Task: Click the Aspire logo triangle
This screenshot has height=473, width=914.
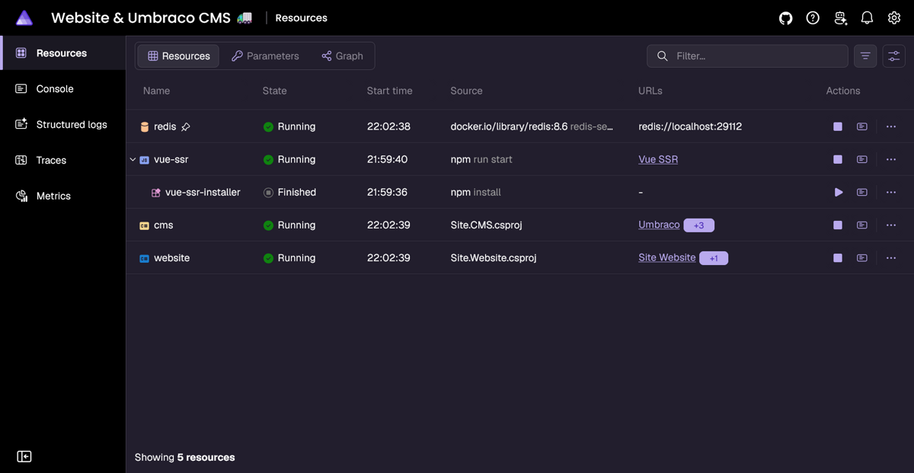Action: pyautogui.click(x=24, y=18)
